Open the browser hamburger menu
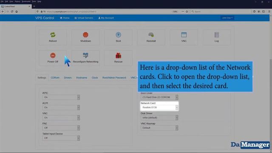This screenshot has width=272, height=153. coord(269,11)
